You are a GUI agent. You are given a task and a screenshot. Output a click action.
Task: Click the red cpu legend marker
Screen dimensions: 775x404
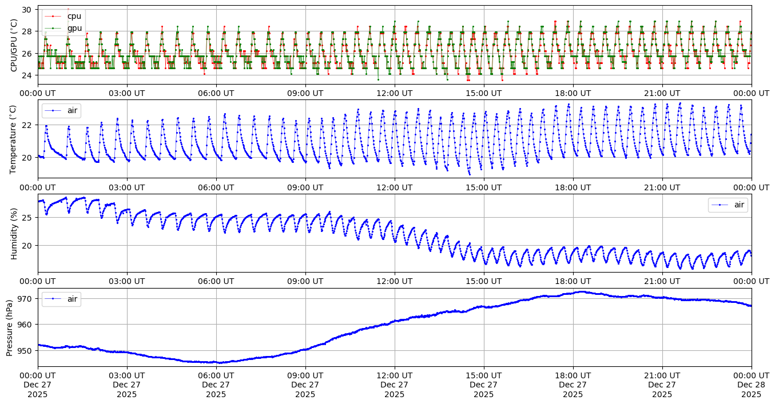[53, 16]
